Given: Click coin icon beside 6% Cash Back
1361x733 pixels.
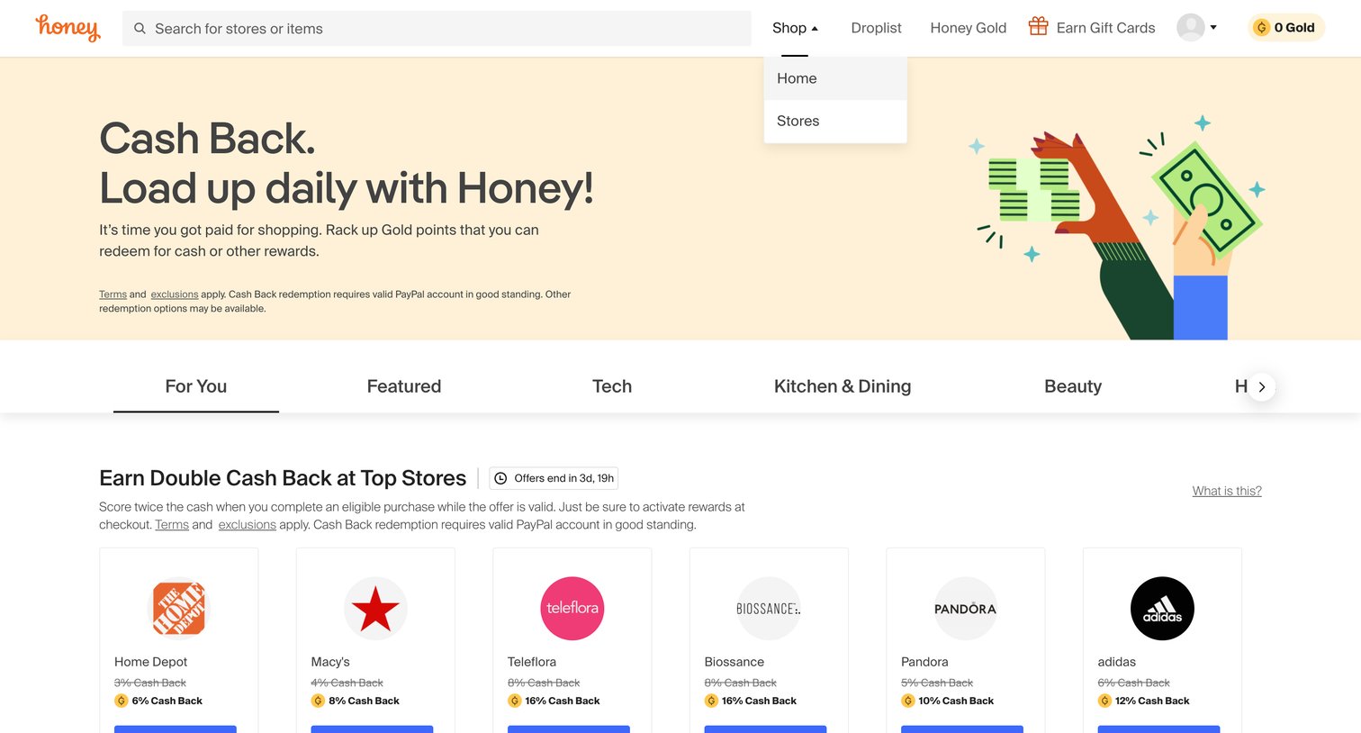Looking at the screenshot, I should pyautogui.click(x=121, y=701).
